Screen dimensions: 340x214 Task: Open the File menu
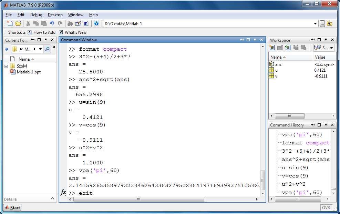[x=9, y=15]
